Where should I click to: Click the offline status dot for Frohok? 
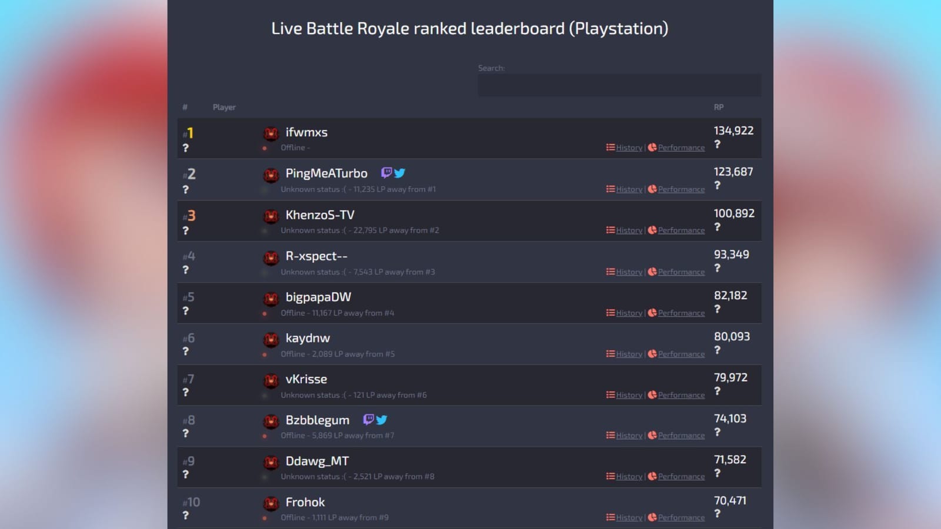pyautogui.click(x=265, y=518)
